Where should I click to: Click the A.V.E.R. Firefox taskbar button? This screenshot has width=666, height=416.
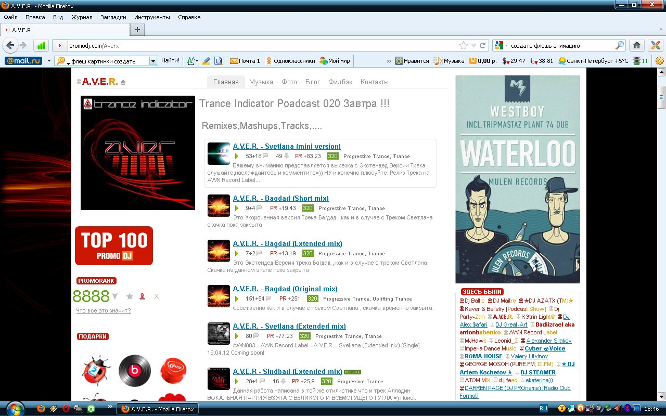pyautogui.click(x=158, y=409)
